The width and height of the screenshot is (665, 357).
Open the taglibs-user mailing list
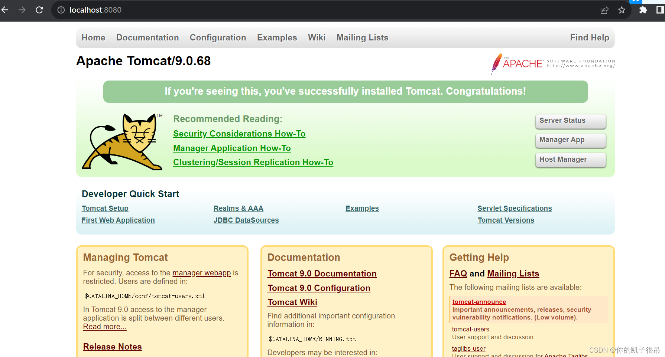[x=469, y=348]
